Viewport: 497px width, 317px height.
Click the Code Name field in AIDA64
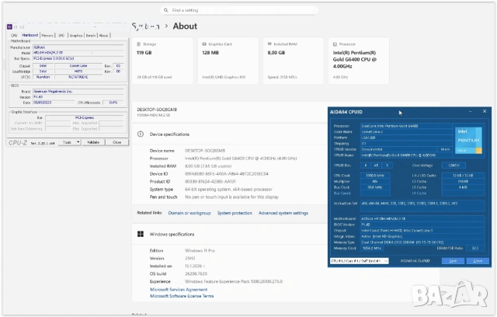pos(406,131)
